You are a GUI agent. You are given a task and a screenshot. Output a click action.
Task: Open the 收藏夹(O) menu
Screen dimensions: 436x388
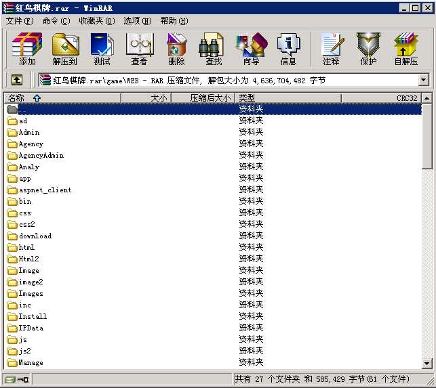click(x=96, y=21)
